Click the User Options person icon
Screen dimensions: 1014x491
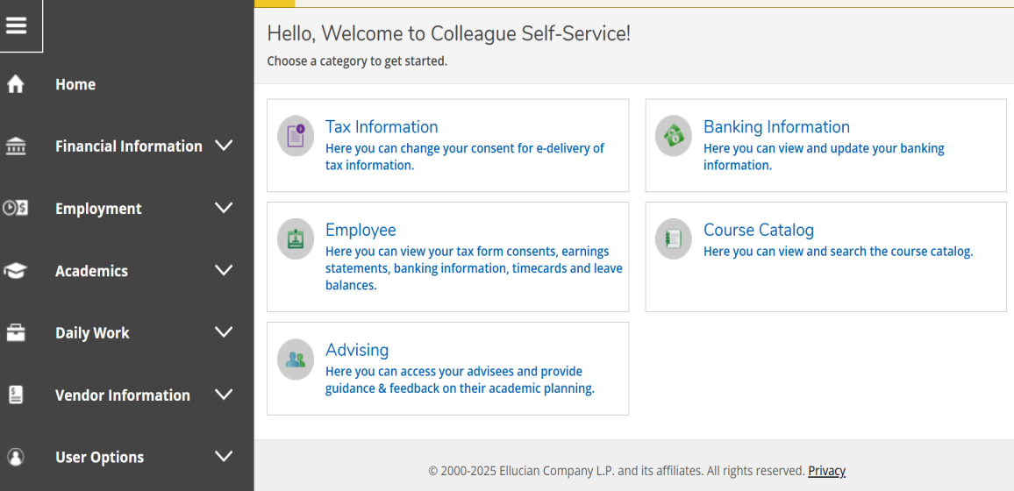[16, 457]
